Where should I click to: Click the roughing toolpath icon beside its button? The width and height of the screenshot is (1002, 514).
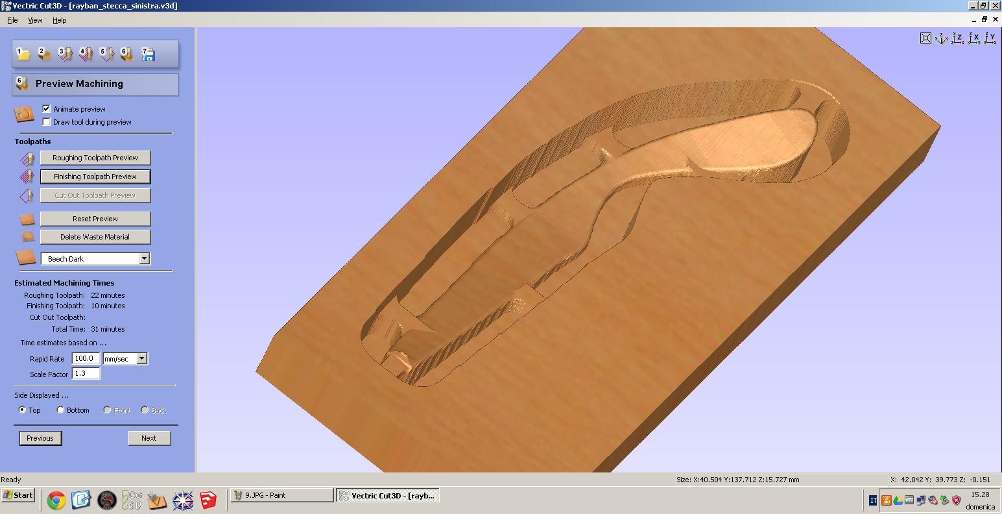tap(27, 158)
